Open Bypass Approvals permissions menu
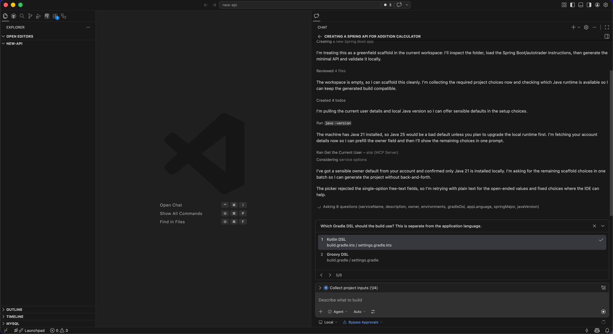613x334 pixels. [363, 322]
